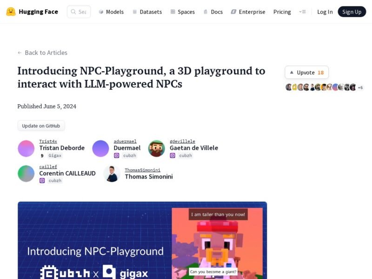372x279 pixels.
Task: Click Gigax org icon under Tristan Deborde
Action: tap(42, 156)
